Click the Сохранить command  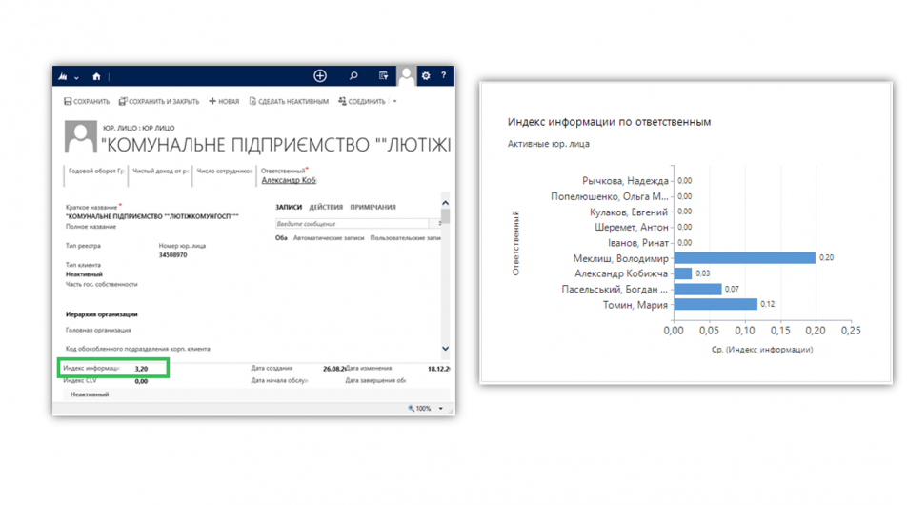coord(87,102)
